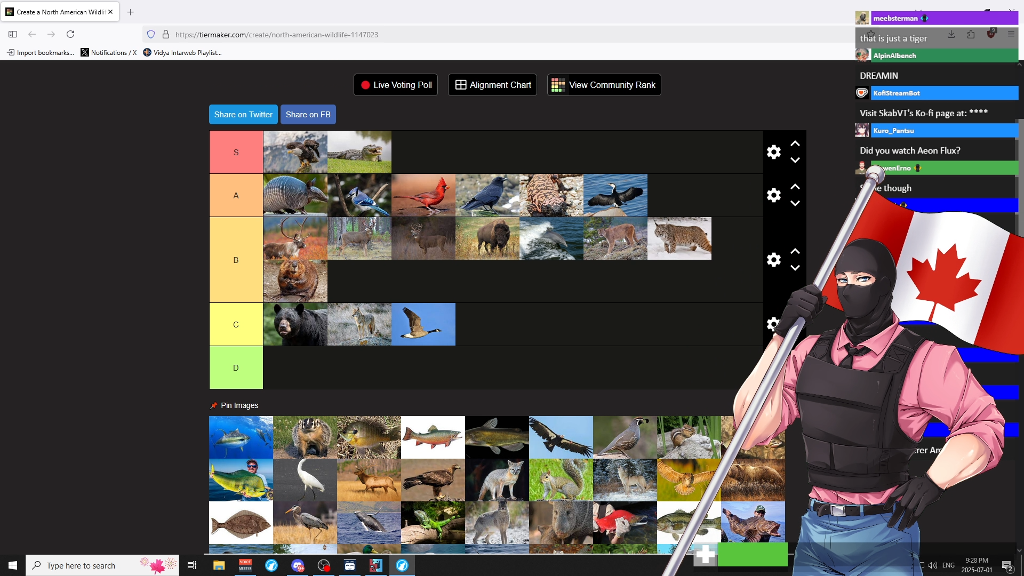
Task: Open Windows notification center
Action: pyautogui.click(x=1007, y=566)
